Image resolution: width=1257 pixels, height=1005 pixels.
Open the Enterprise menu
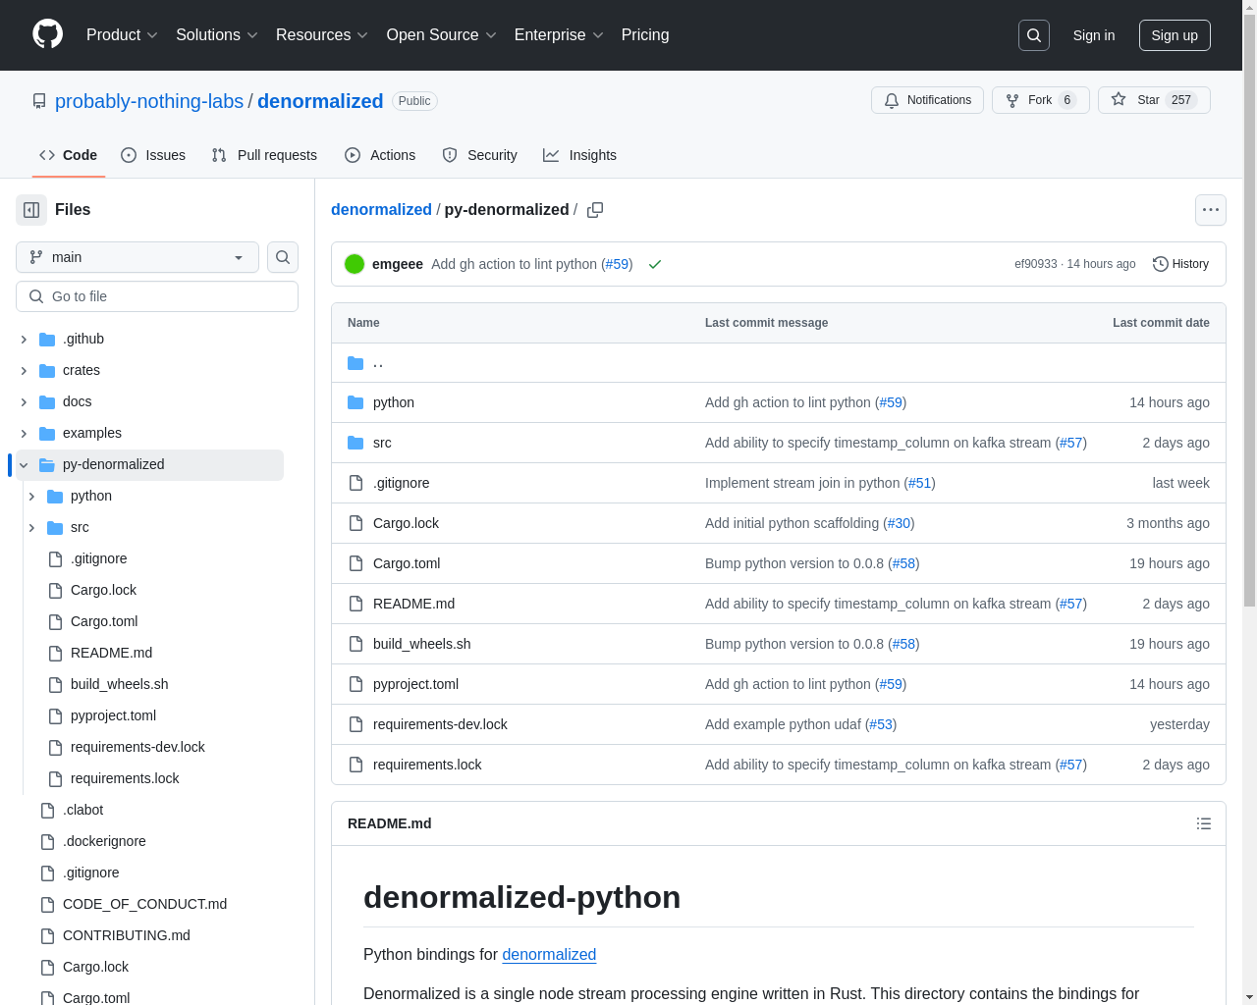559,35
